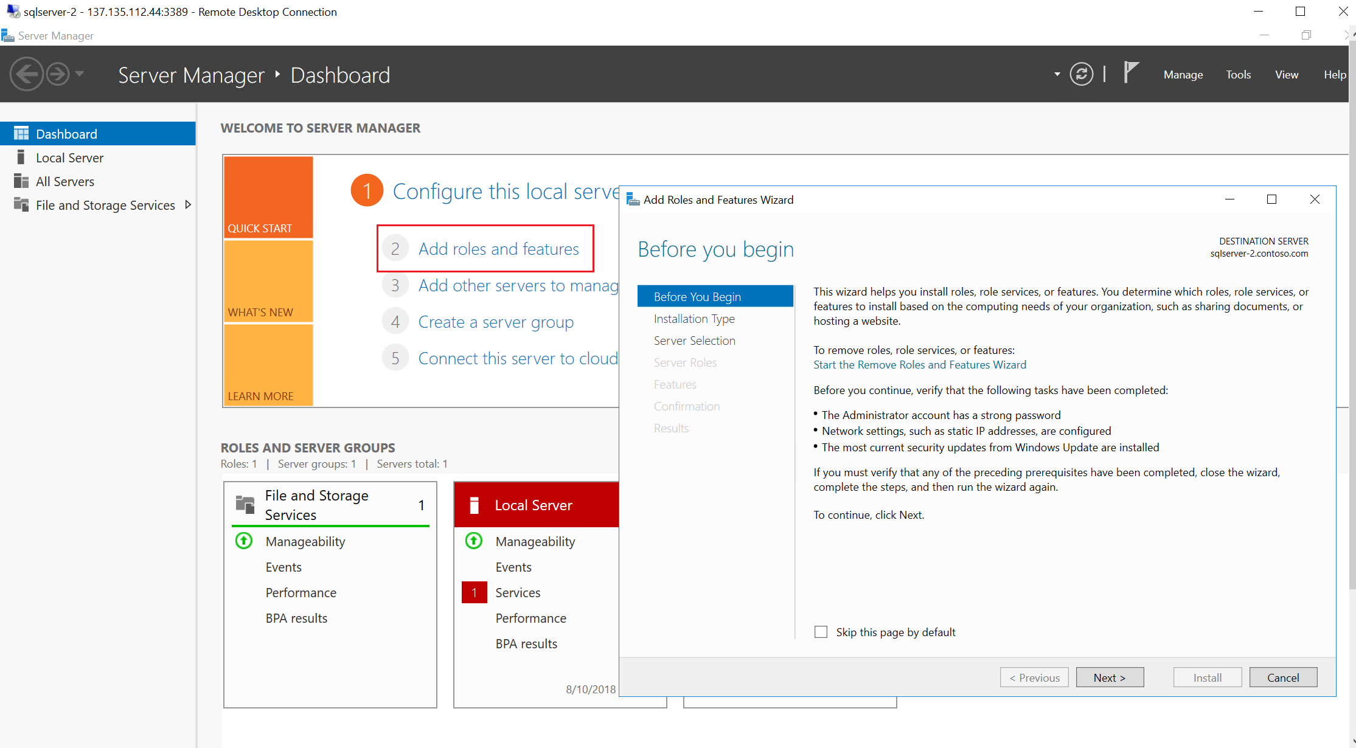Enable Skip this page by default
1356x748 pixels.
(x=821, y=632)
